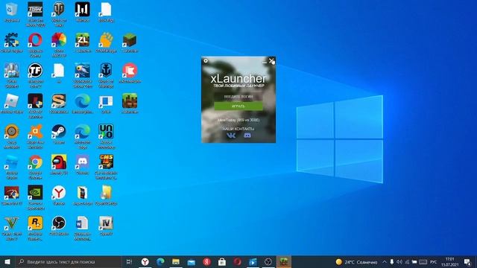Screen dimensions: 477x268
Task: Open File Explorer from the taskbar
Action: coord(176,261)
